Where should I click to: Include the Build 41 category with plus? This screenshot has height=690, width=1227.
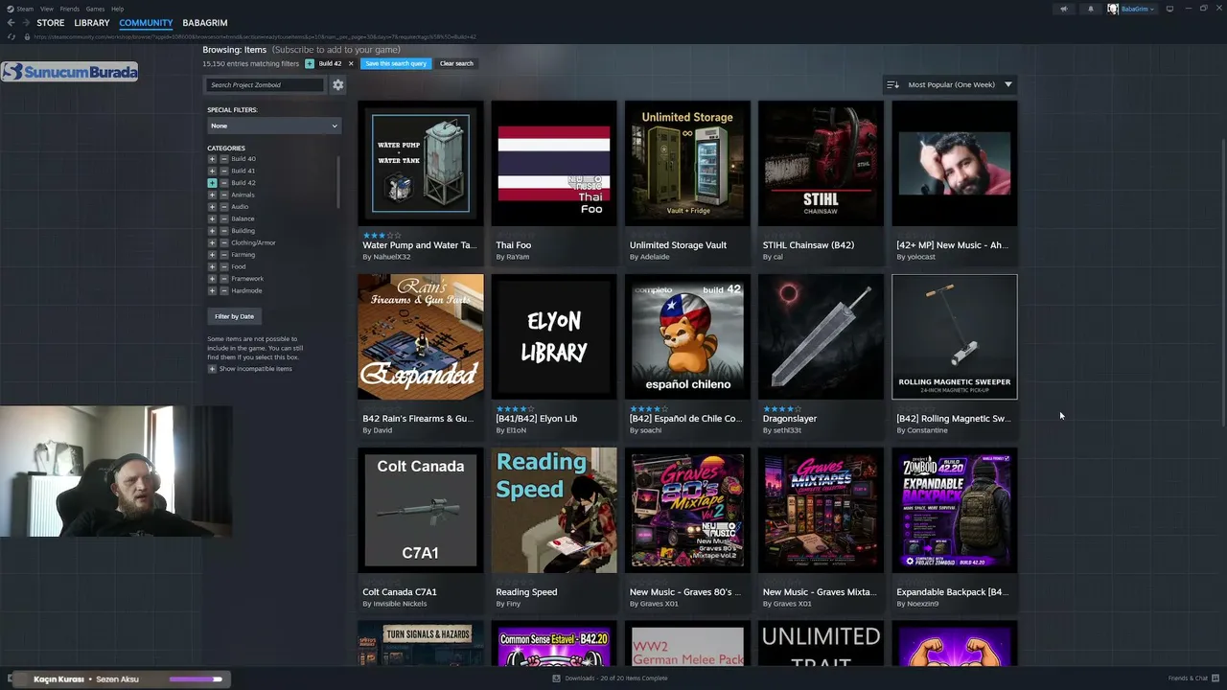pyautogui.click(x=212, y=171)
